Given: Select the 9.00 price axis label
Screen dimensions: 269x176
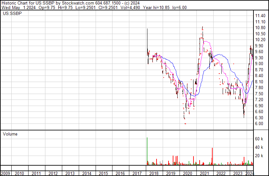Looking at the screenshot, I should (x=259, y=64).
